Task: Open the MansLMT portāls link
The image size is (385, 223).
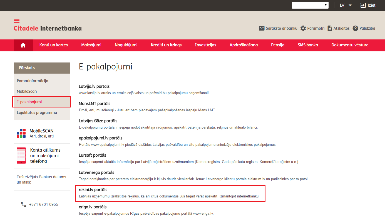Action: (x=95, y=104)
